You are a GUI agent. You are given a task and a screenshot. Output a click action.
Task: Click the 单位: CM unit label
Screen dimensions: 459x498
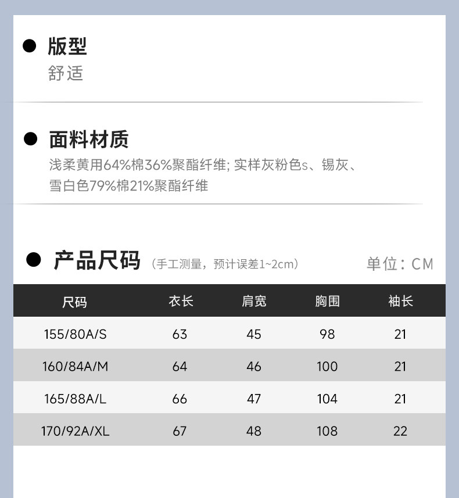coord(400,264)
